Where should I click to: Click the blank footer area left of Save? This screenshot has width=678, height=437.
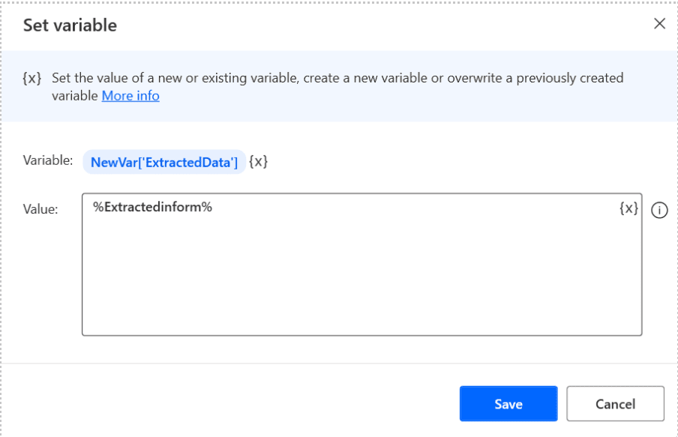coord(229,404)
